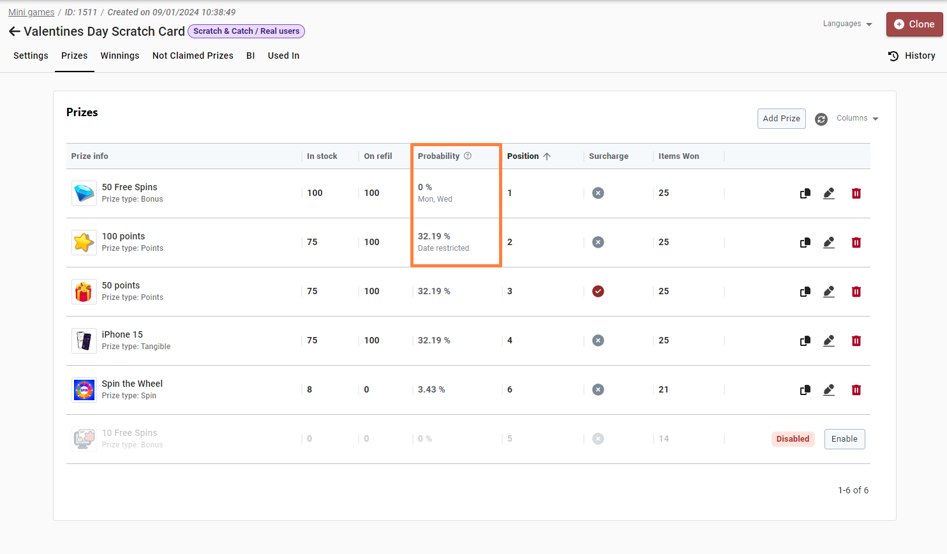Switch to the Winnings tab
The height and width of the screenshot is (554, 947).
pos(120,56)
